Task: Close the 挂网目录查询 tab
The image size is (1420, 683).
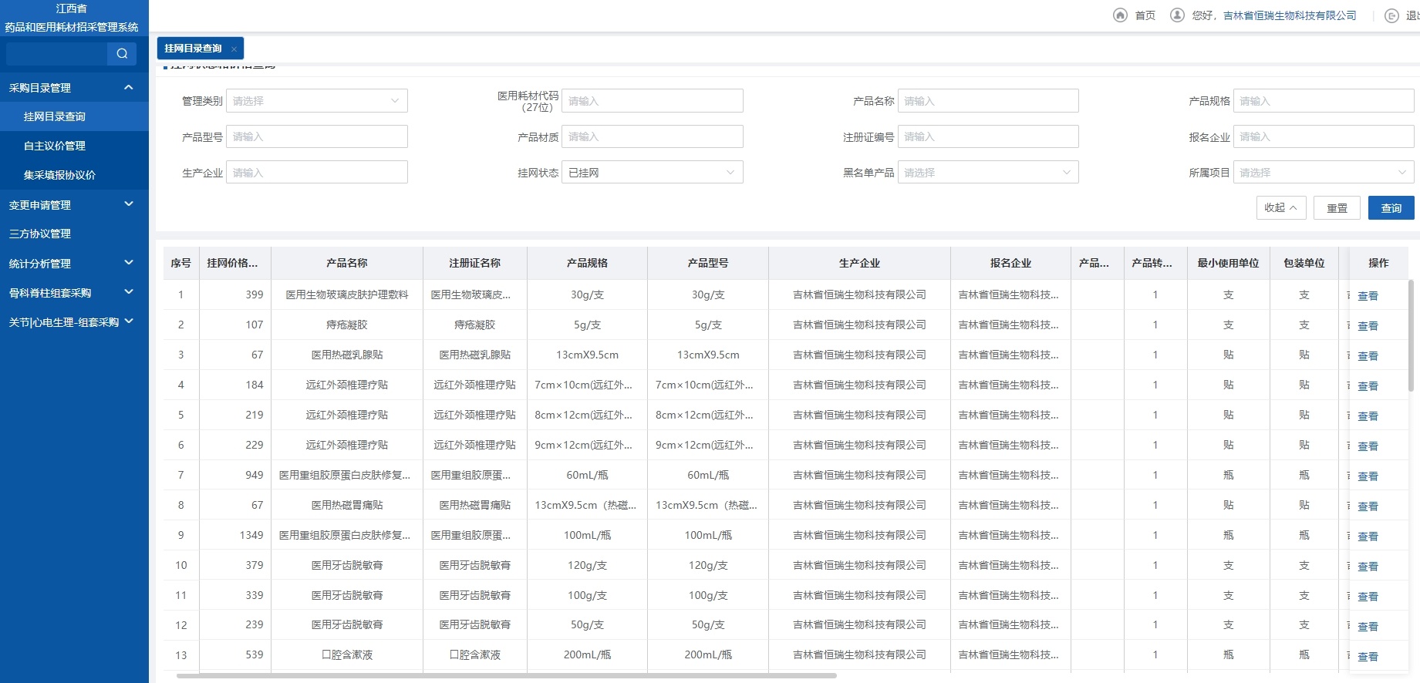Action: click(x=234, y=49)
